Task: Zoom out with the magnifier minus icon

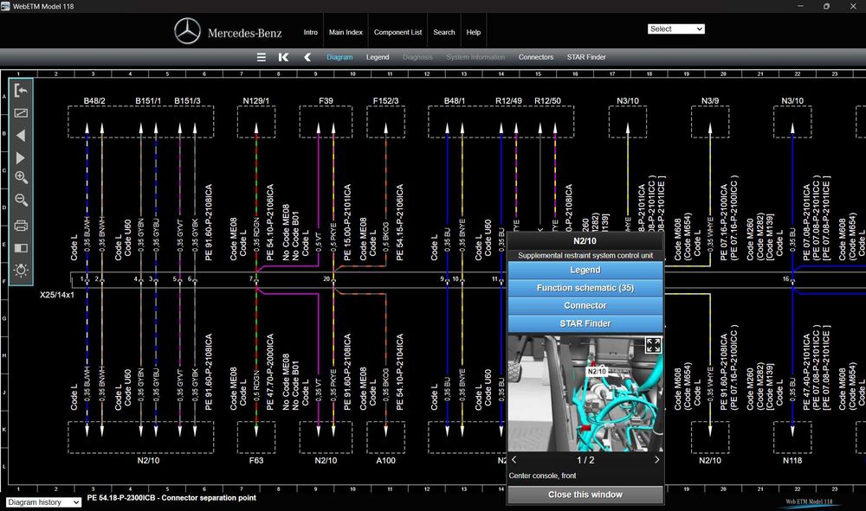Action: click(x=21, y=200)
